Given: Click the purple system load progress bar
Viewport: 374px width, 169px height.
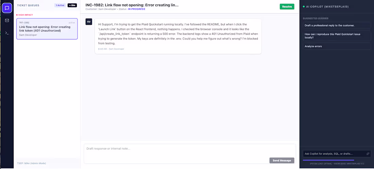Looking at the screenshot, I should point(328,160).
